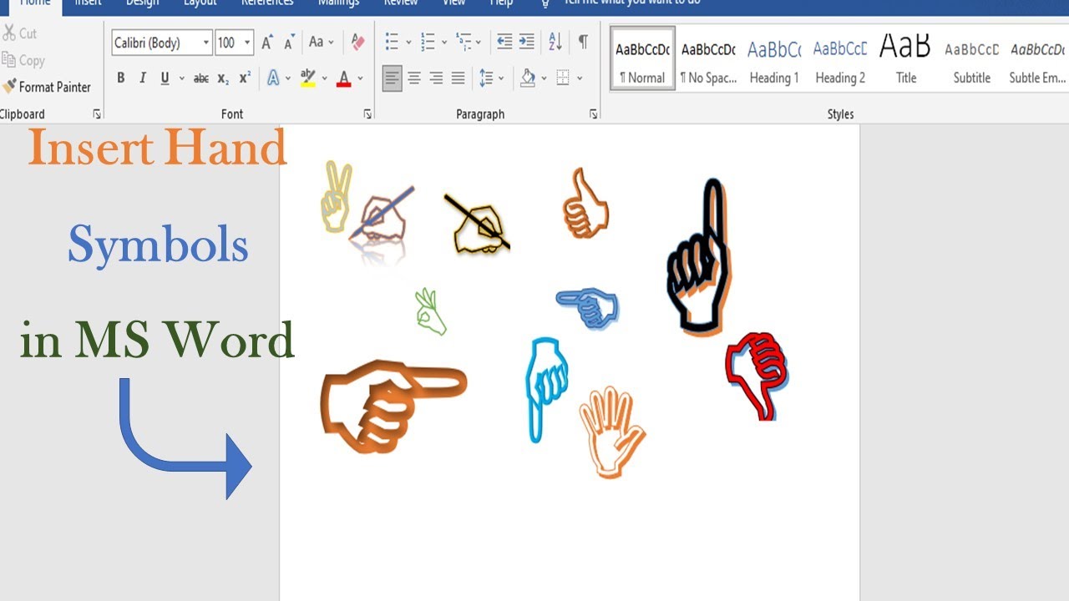Open the font color dropdown arrow

coord(361,78)
